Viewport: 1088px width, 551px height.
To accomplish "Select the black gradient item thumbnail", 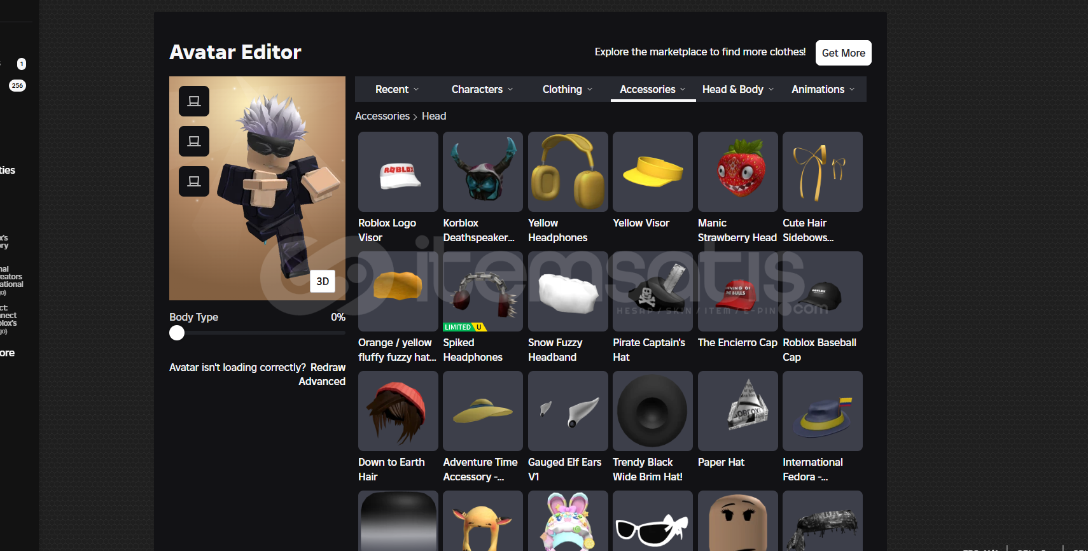I will (398, 520).
